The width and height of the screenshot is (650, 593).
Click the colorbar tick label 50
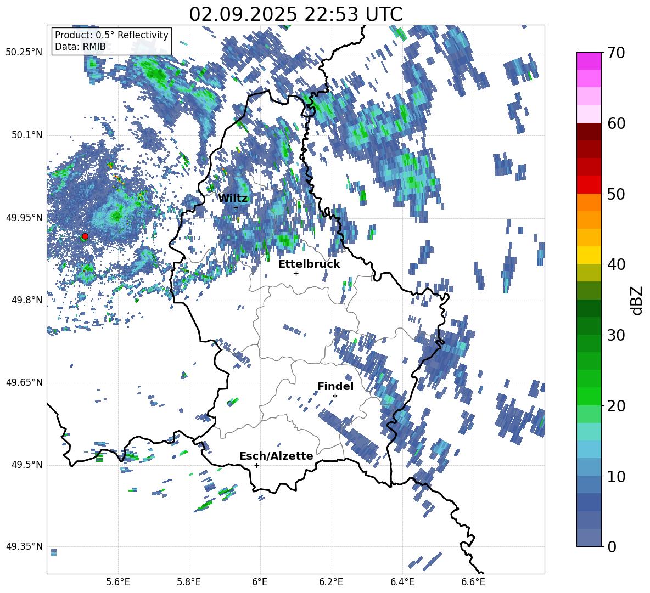pos(616,194)
